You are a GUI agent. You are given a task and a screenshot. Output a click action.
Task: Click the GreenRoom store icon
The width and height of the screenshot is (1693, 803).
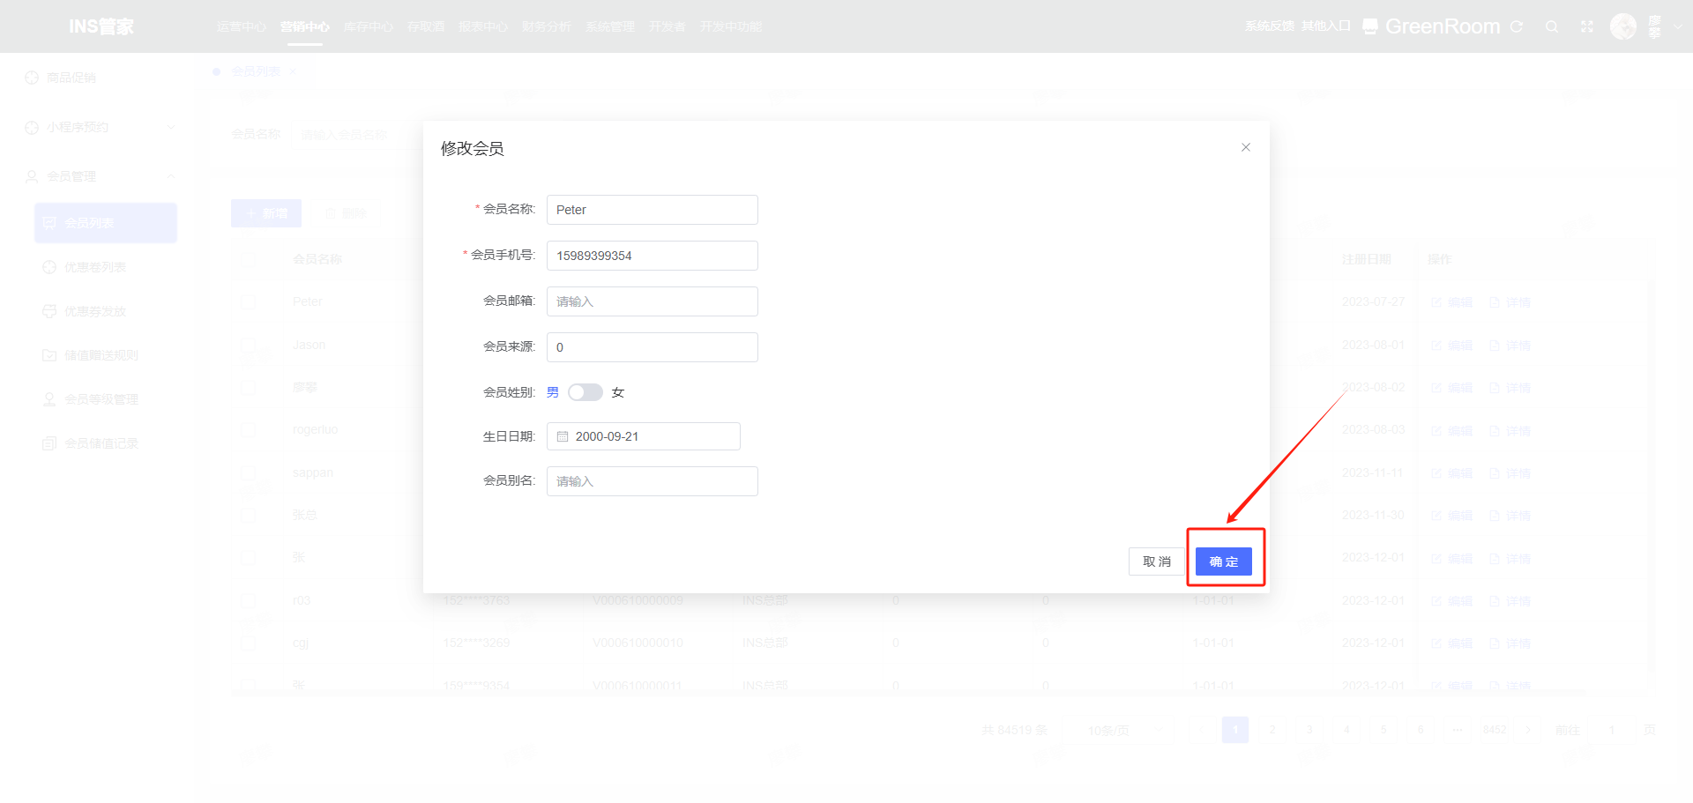[x=1369, y=26]
